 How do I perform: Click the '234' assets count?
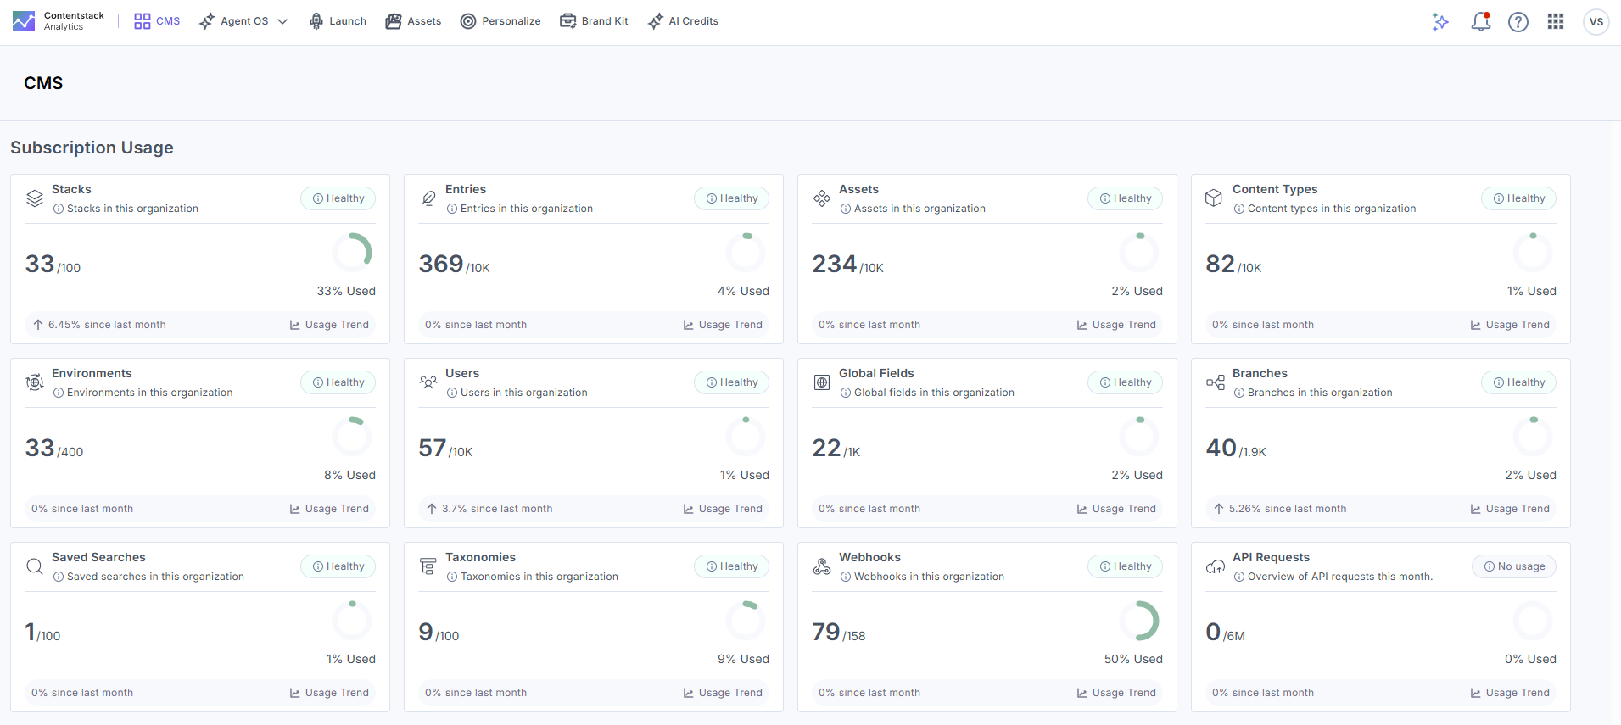click(x=835, y=264)
